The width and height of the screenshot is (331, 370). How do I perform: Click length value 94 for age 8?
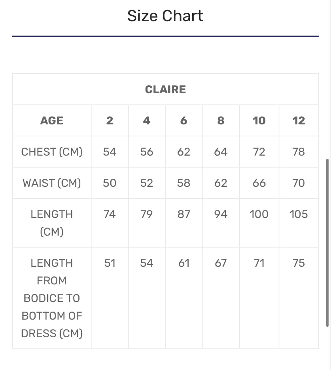221,214
